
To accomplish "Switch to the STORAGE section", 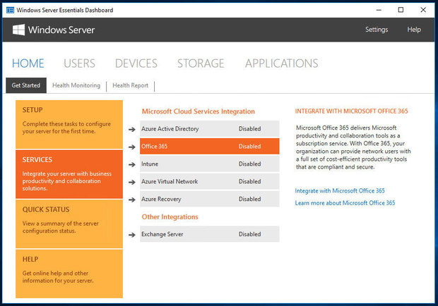I will pos(201,63).
